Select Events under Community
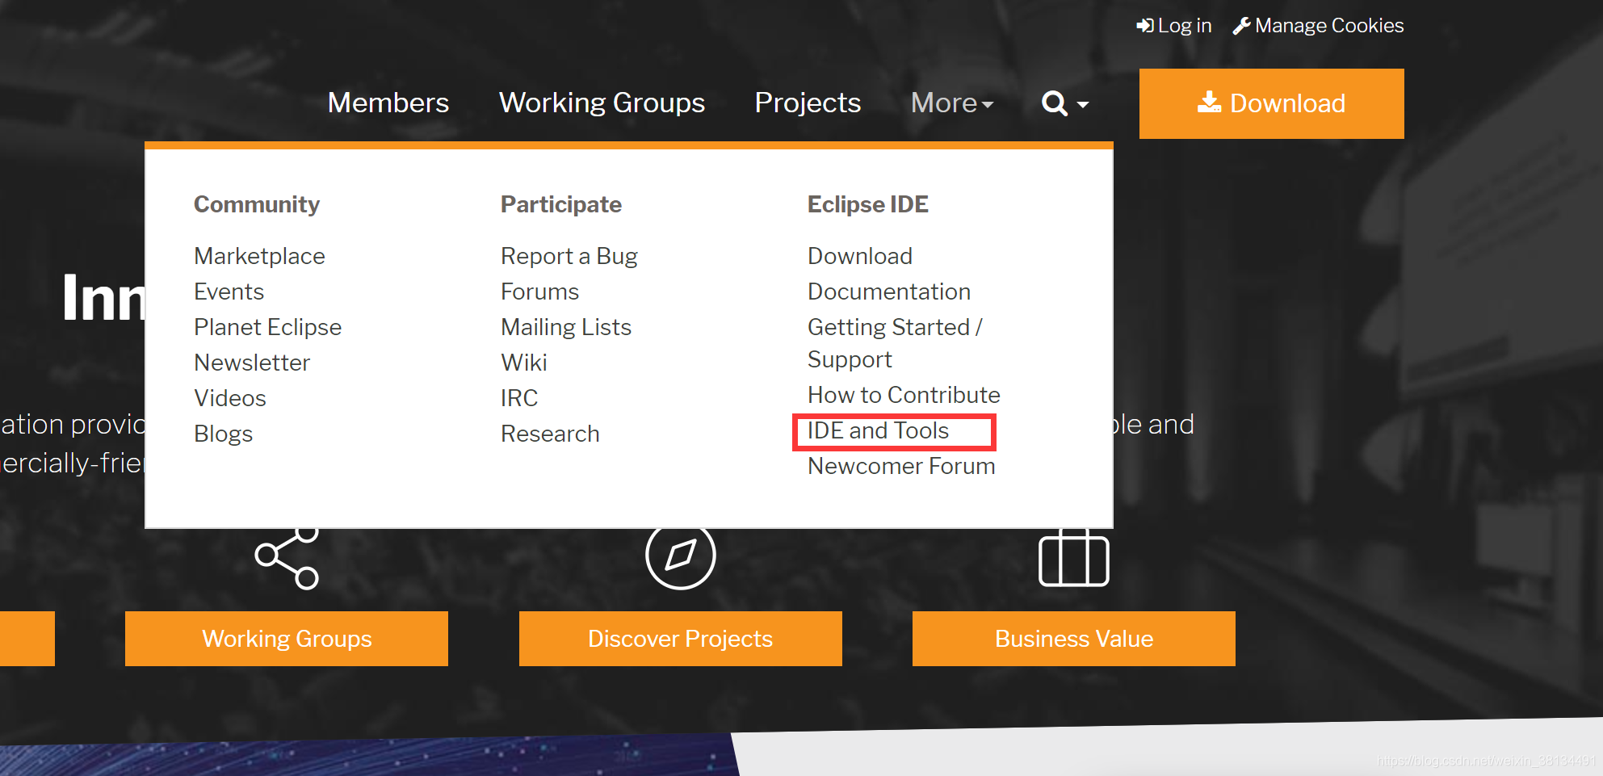 (x=229, y=292)
